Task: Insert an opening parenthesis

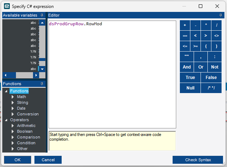Action: 206,46
